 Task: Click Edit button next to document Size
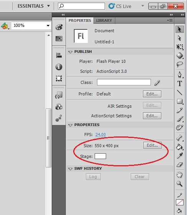pos(152,145)
